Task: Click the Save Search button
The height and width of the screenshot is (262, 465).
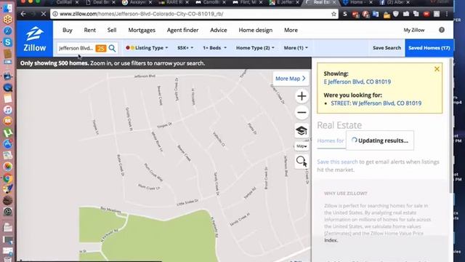Action: pyautogui.click(x=387, y=48)
